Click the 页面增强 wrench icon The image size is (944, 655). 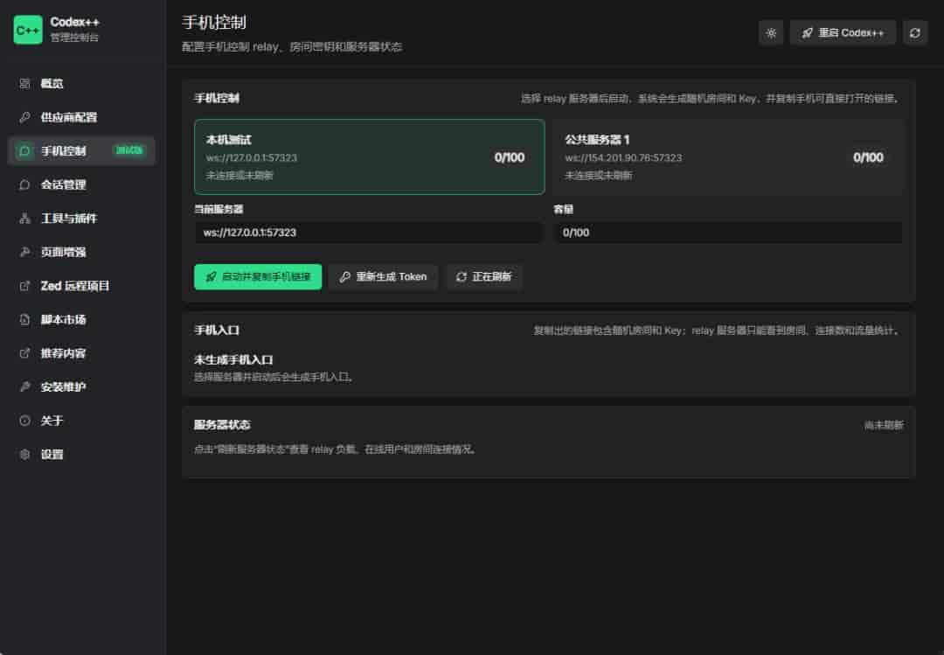coord(24,253)
